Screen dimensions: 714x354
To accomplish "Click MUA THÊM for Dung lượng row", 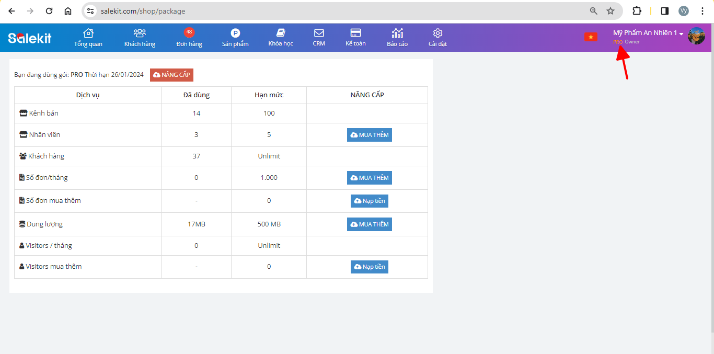I will 369,224.
